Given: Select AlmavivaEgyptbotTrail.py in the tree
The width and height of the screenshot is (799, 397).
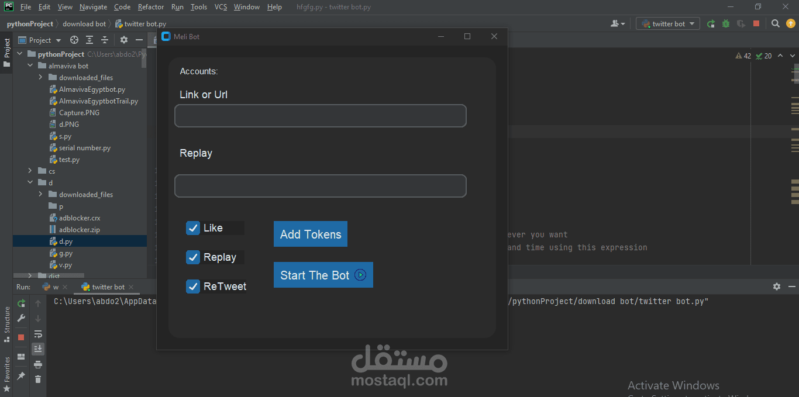Looking at the screenshot, I should tap(93, 101).
